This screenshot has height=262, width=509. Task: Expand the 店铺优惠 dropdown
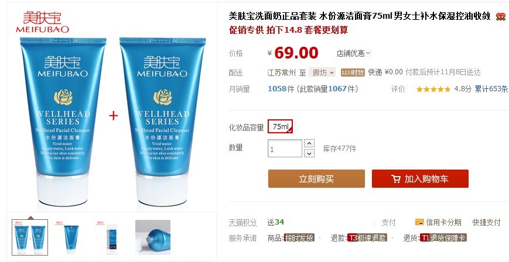click(354, 53)
